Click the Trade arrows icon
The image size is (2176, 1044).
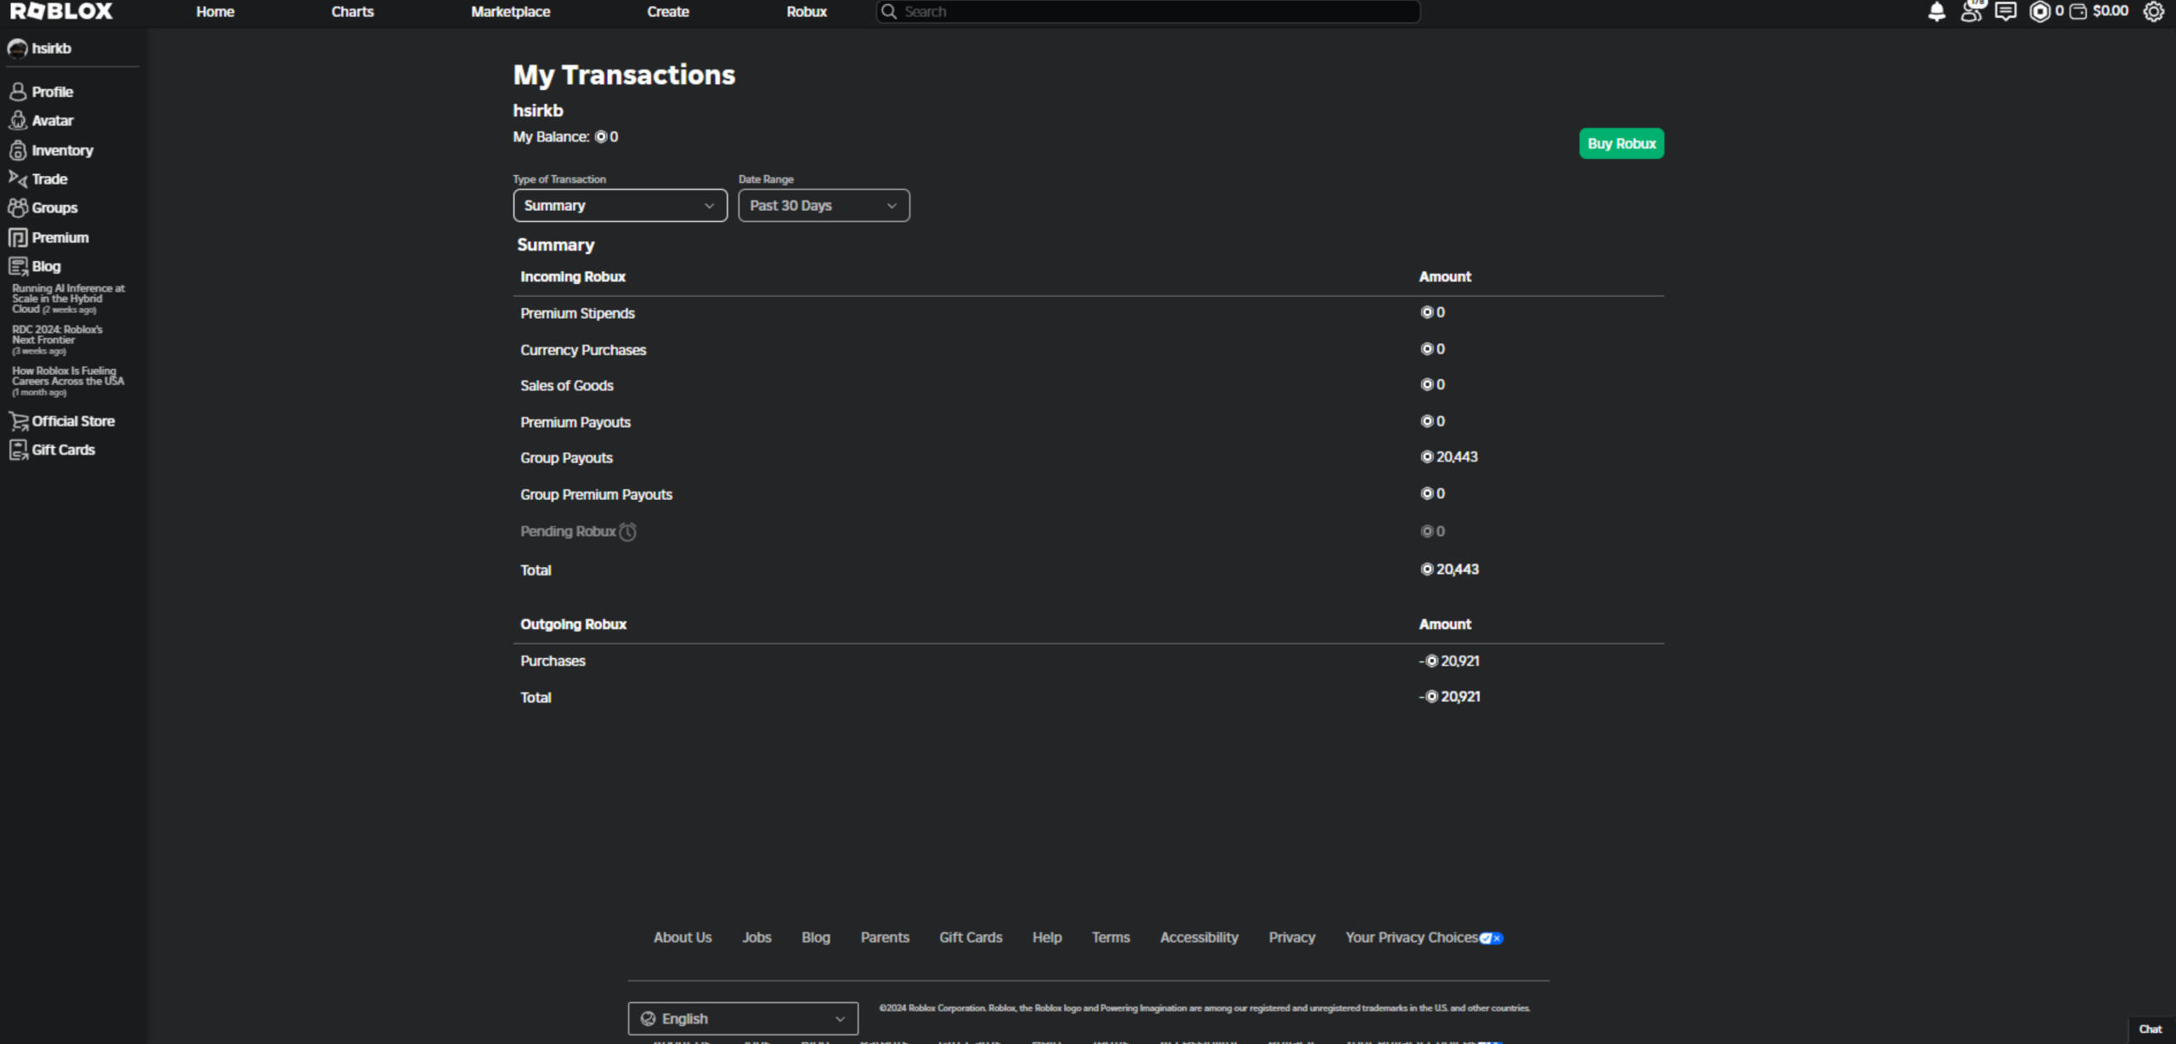[x=18, y=179]
